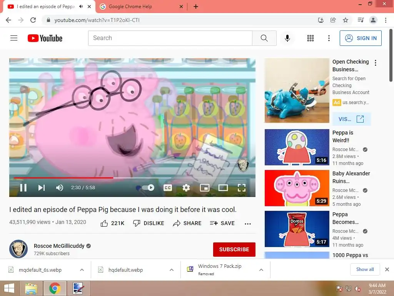This screenshot has width=394, height=296.
Task: Mute the video using speaker icon
Action: click(x=60, y=188)
